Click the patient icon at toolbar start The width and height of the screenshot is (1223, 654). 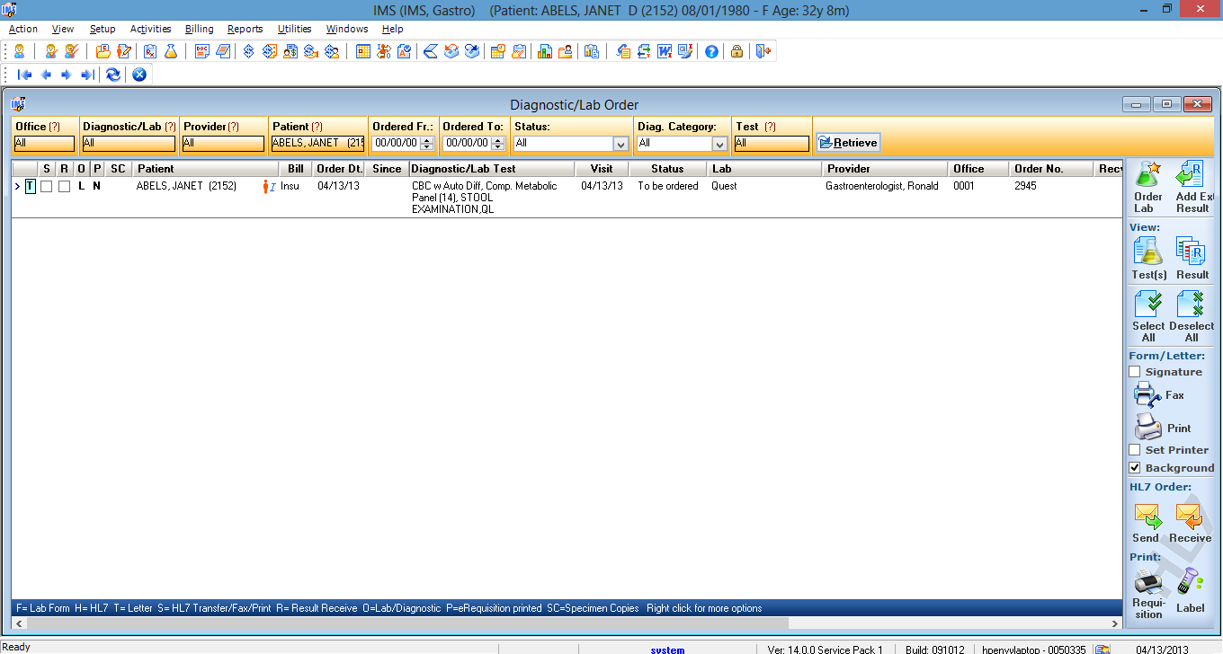(x=19, y=51)
